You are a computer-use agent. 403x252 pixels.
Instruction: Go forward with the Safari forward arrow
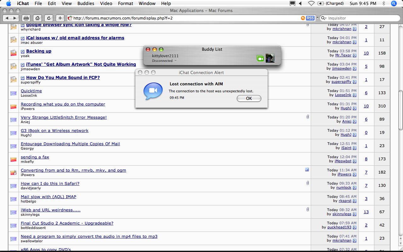(15, 18)
